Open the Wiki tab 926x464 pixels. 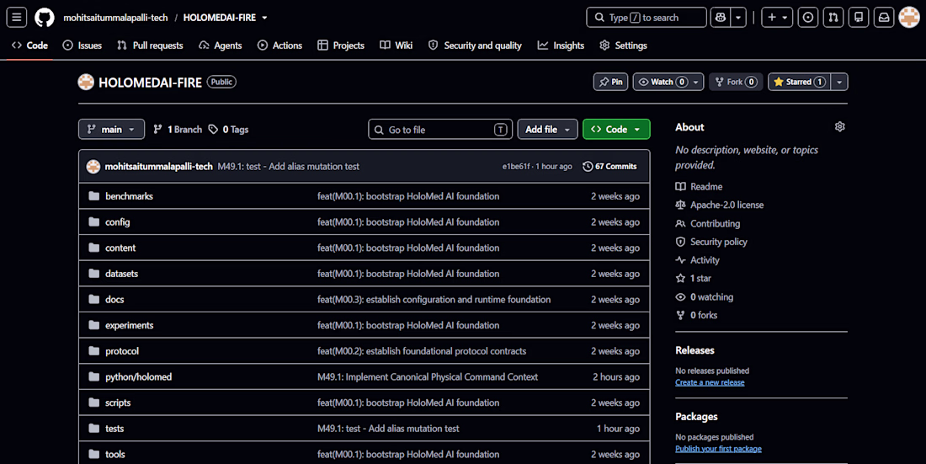pyautogui.click(x=396, y=45)
